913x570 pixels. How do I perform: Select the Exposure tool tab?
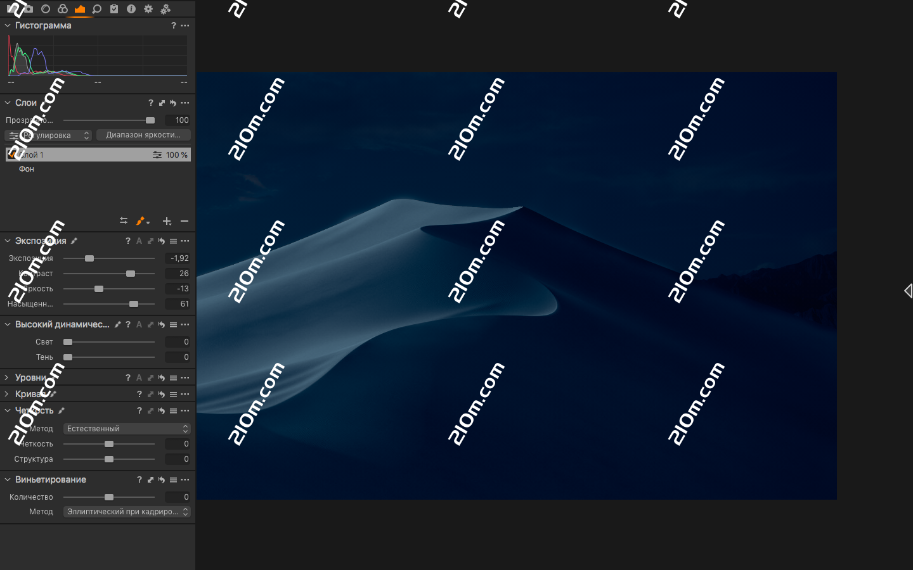coord(79,9)
